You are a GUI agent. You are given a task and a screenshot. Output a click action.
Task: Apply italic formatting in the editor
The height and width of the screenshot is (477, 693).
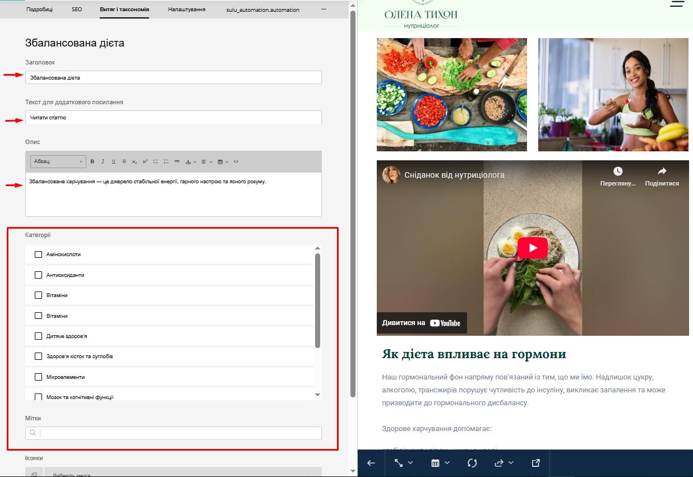tap(103, 161)
